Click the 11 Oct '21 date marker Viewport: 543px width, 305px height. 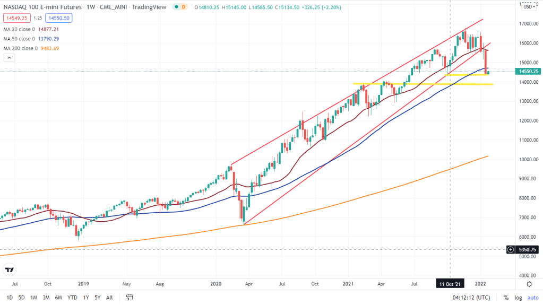(x=451, y=284)
